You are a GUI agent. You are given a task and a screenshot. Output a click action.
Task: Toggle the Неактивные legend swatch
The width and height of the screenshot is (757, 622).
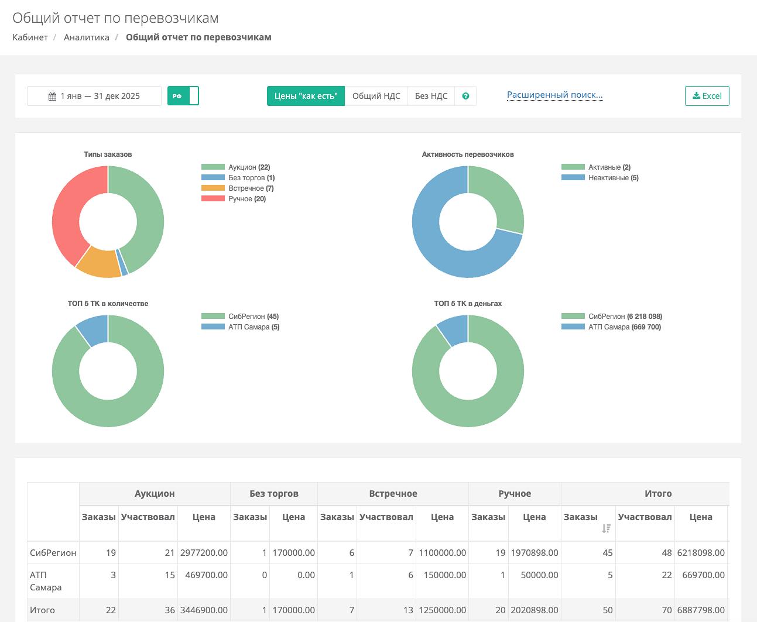pyautogui.click(x=573, y=178)
